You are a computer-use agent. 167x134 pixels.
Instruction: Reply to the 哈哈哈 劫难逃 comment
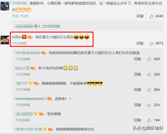coord(138,59)
